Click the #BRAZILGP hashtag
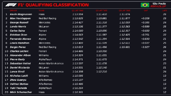This screenshot has width=171, height=96. pos(158,6)
